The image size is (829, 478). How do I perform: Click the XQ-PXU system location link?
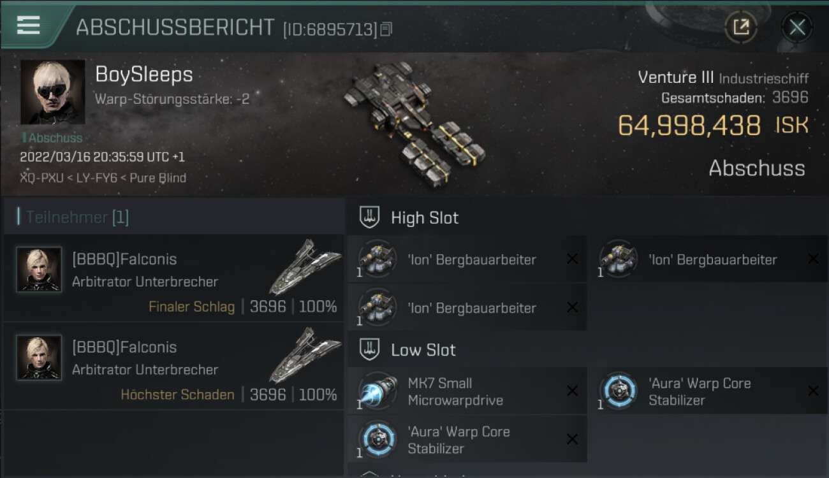coord(41,178)
